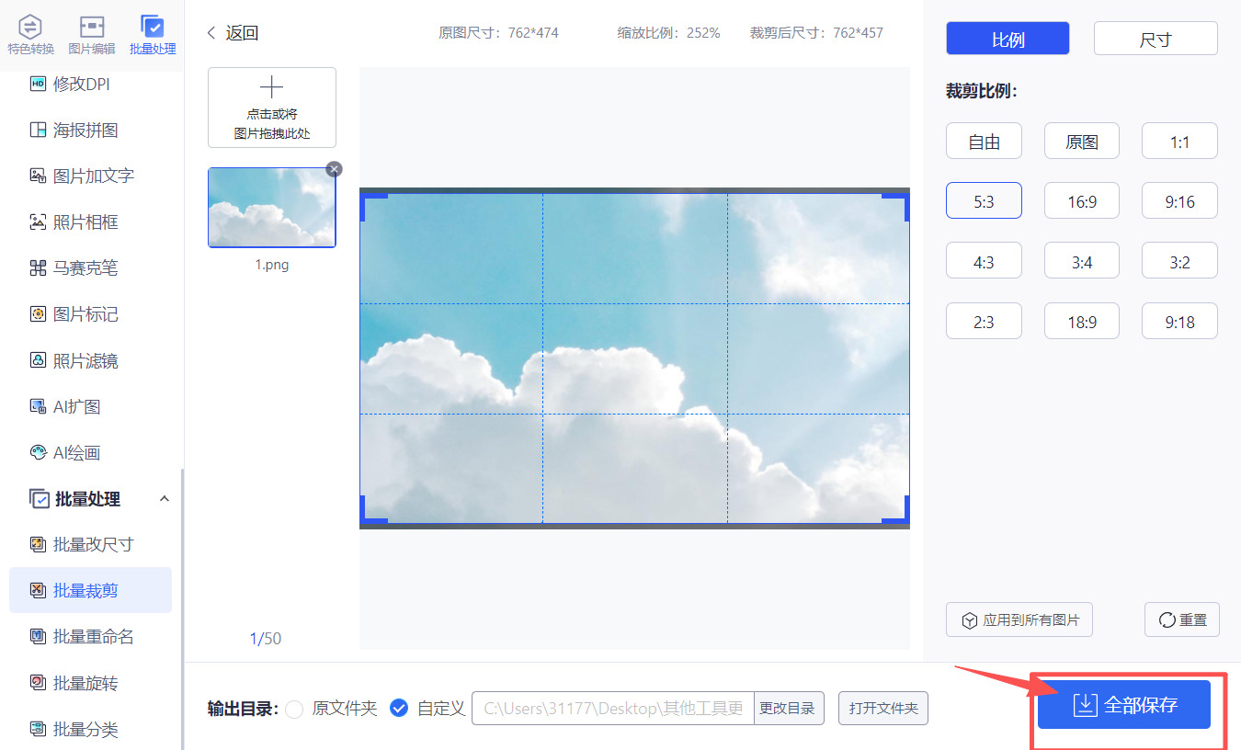
Task: Click the 1/50 image counter
Action: [x=266, y=638]
